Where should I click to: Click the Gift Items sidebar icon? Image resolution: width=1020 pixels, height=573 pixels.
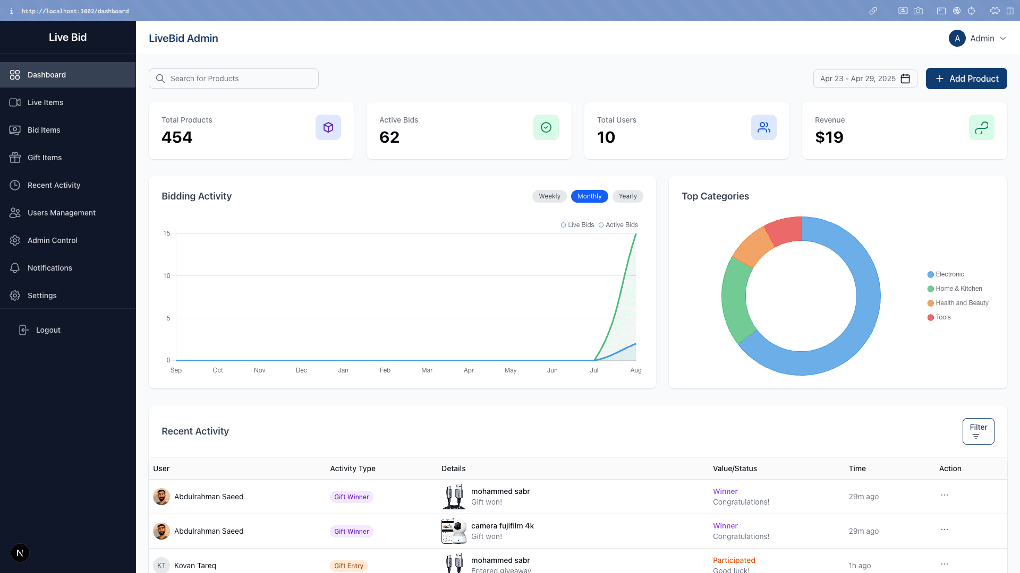15,157
